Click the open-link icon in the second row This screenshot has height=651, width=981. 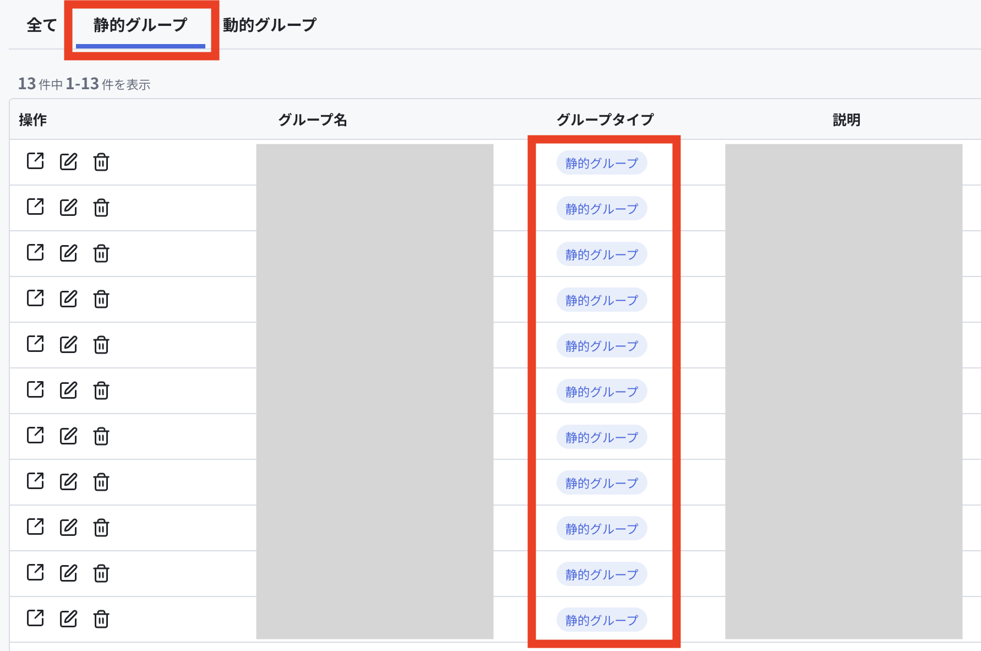tap(35, 207)
